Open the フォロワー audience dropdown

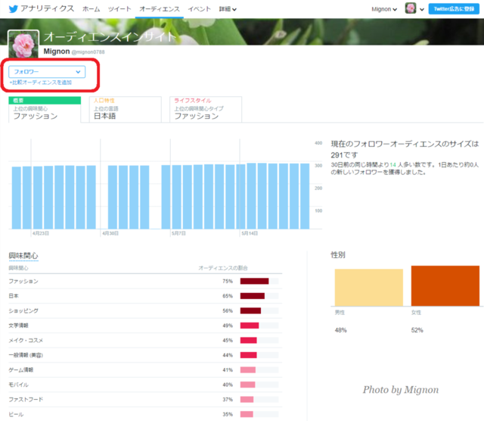(47, 71)
